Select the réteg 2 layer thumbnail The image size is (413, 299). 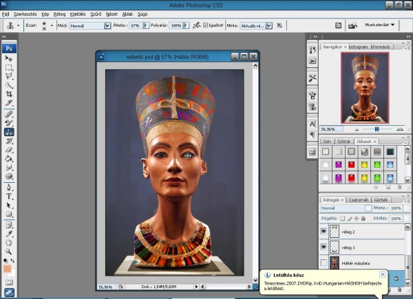point(335,232)
